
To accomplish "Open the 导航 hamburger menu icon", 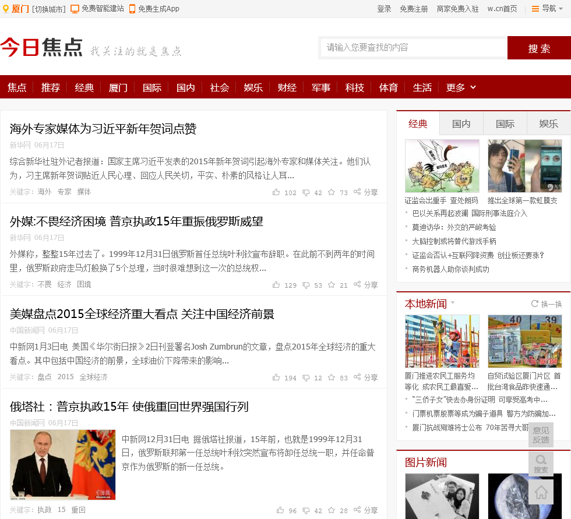I will point(535,9).
